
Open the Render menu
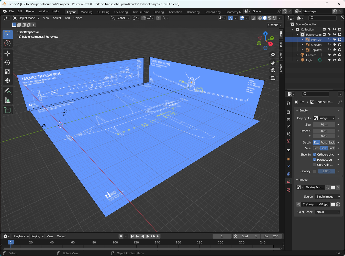click(x=30, y=11)
